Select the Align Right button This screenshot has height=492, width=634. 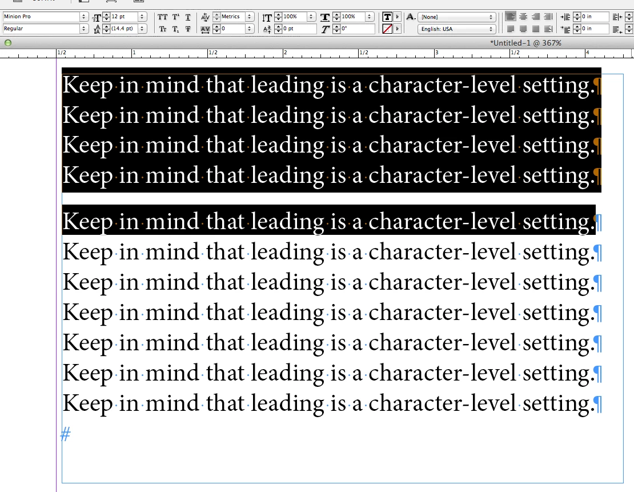click(x=536, y=17)
